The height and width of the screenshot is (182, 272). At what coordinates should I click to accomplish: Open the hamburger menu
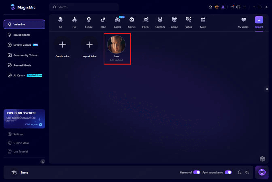[x=244, y=7]
